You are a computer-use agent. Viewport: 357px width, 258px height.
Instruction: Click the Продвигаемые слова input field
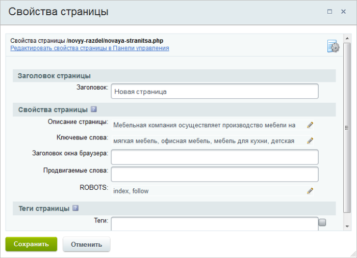(215, 174)
